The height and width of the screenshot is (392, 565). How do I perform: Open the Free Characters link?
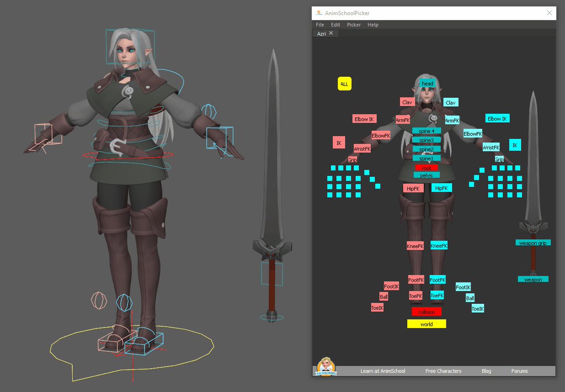tap(443, 371)
